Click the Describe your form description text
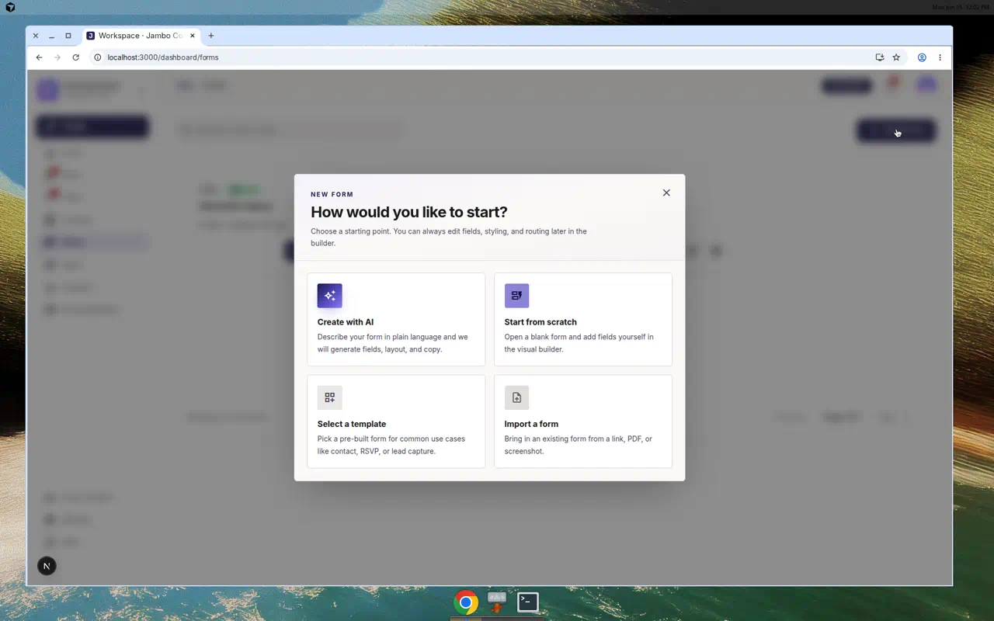Image resolution: width=994 pixels, height=621 pixels. 393,343
